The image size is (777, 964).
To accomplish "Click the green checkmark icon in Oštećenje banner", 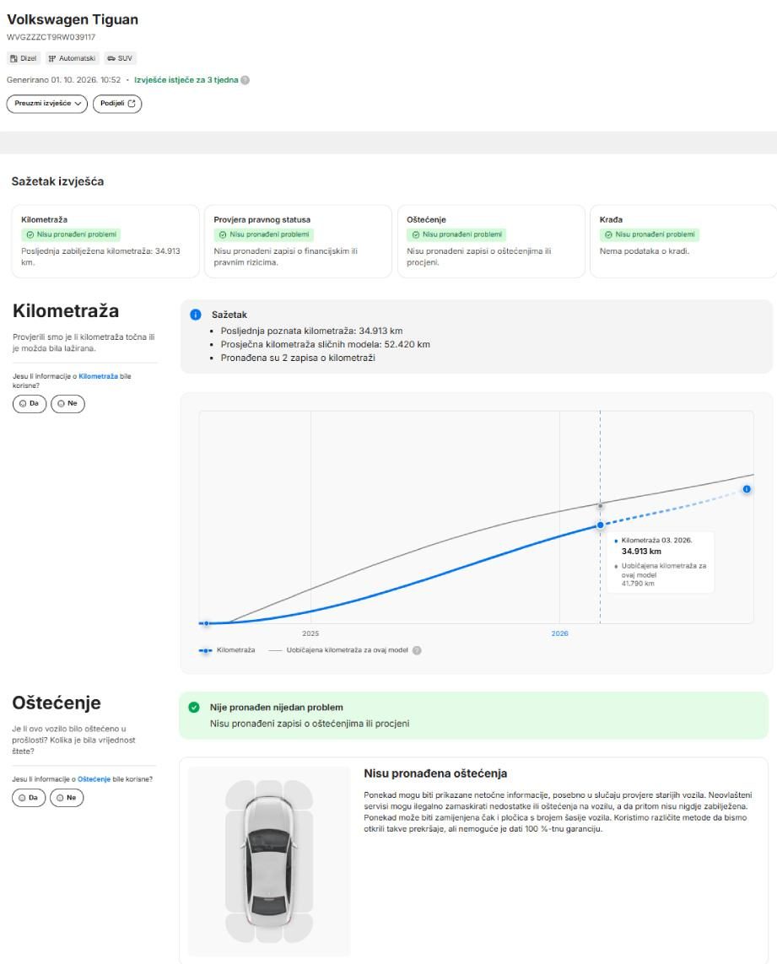I will click(x=194, y=708).
